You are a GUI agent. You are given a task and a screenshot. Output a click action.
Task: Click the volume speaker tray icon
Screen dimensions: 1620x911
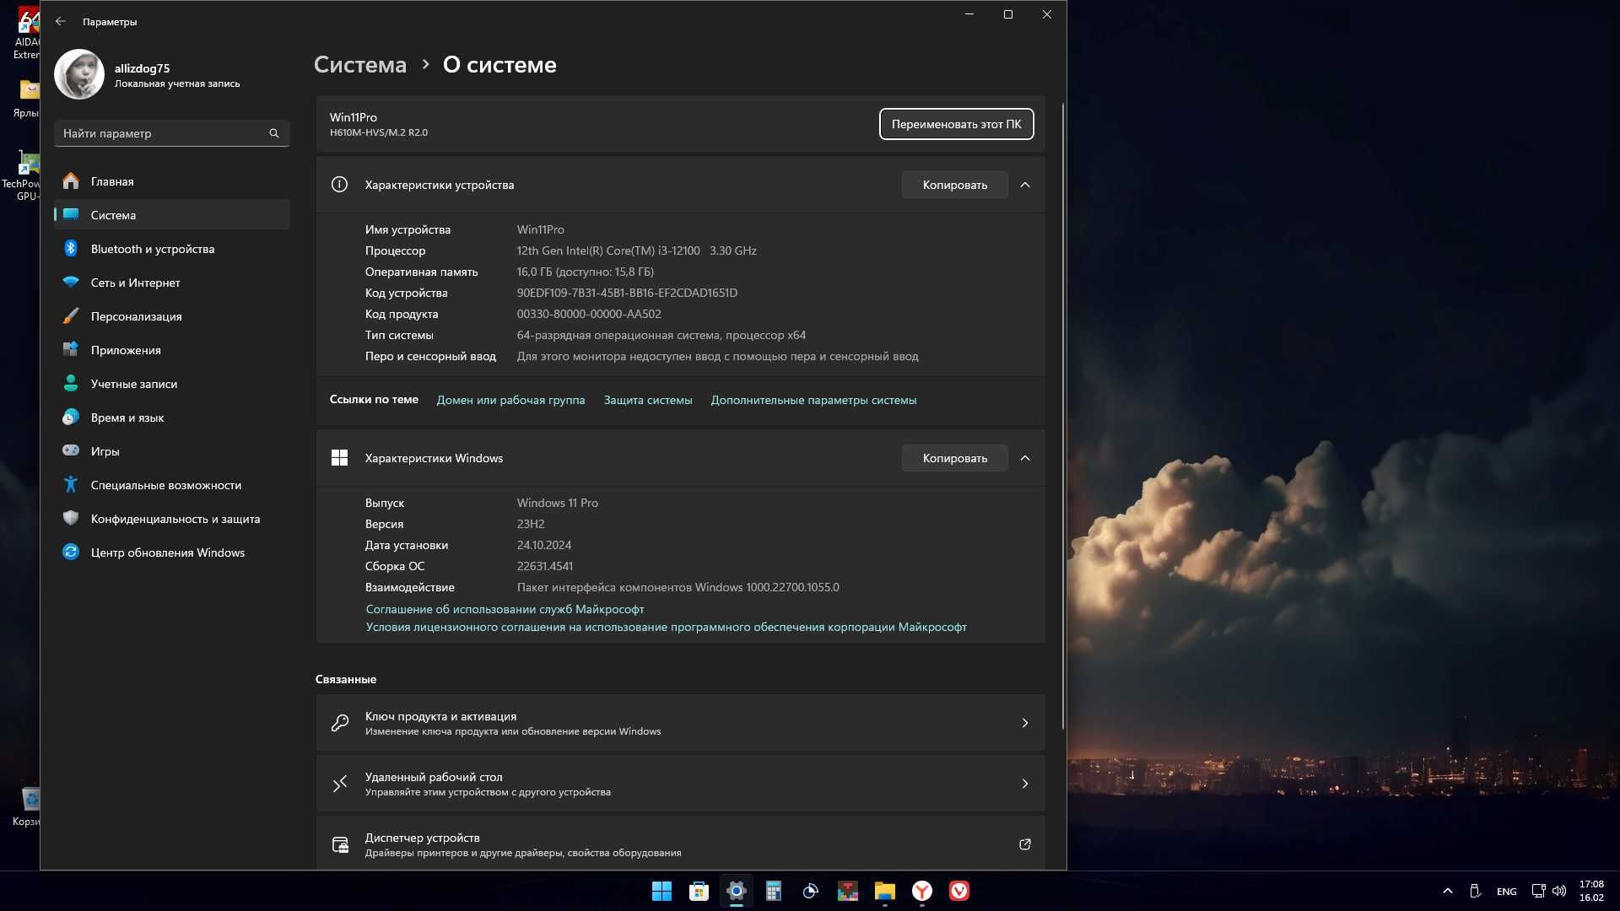point(1559,891)
